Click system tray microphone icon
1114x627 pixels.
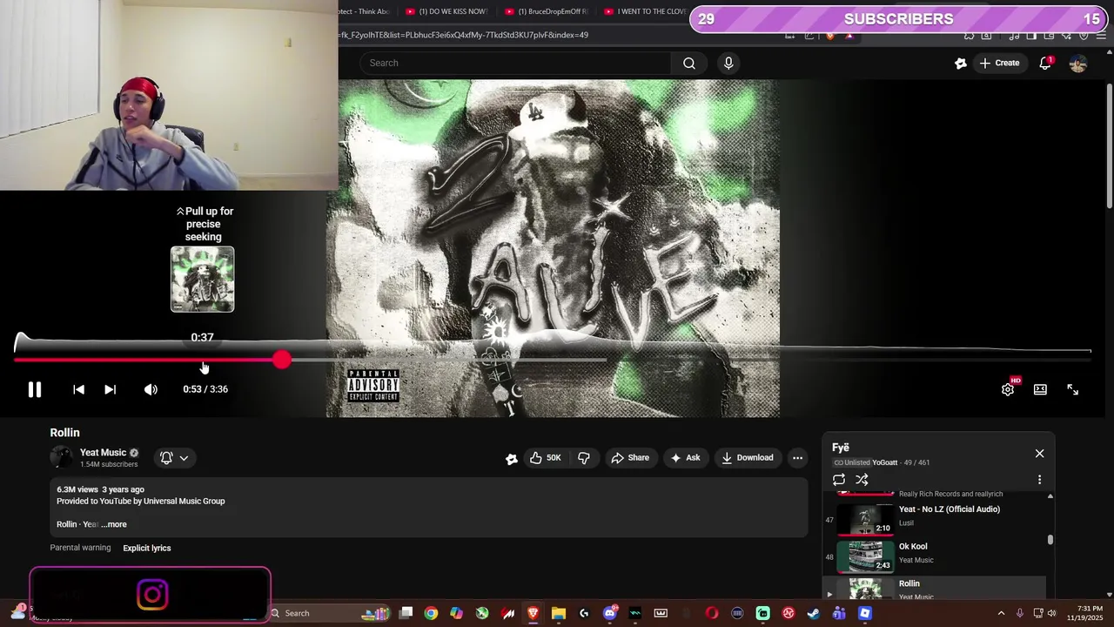coord(1020,613)
